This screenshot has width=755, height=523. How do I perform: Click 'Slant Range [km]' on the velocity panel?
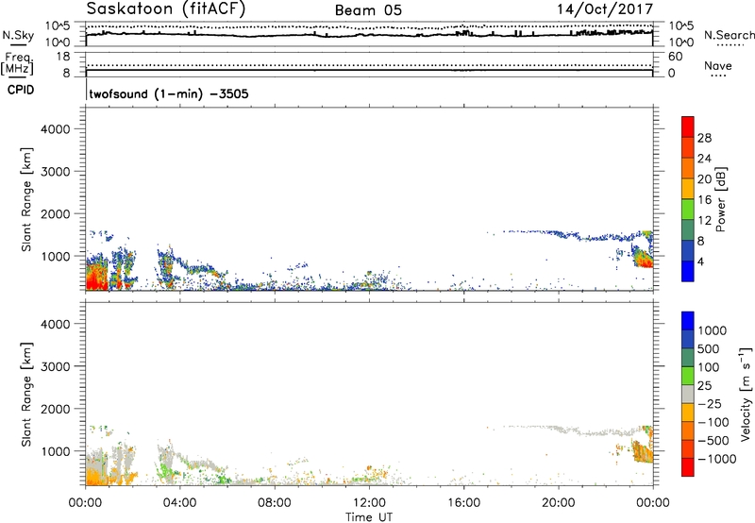tap(26, 395)
